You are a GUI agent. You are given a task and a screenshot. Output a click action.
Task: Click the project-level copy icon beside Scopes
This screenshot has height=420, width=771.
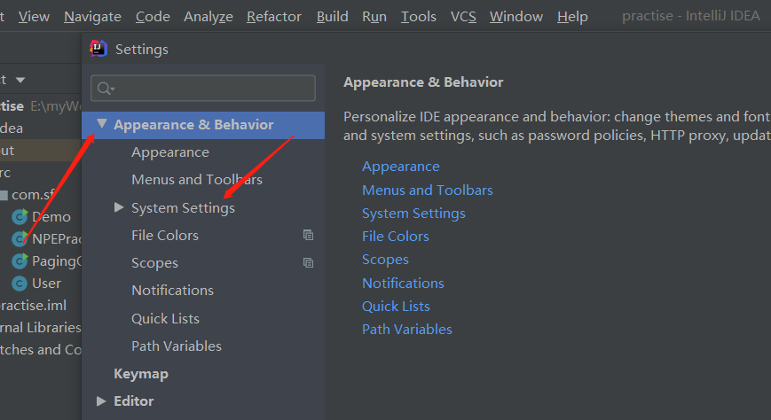pos(308,263)
